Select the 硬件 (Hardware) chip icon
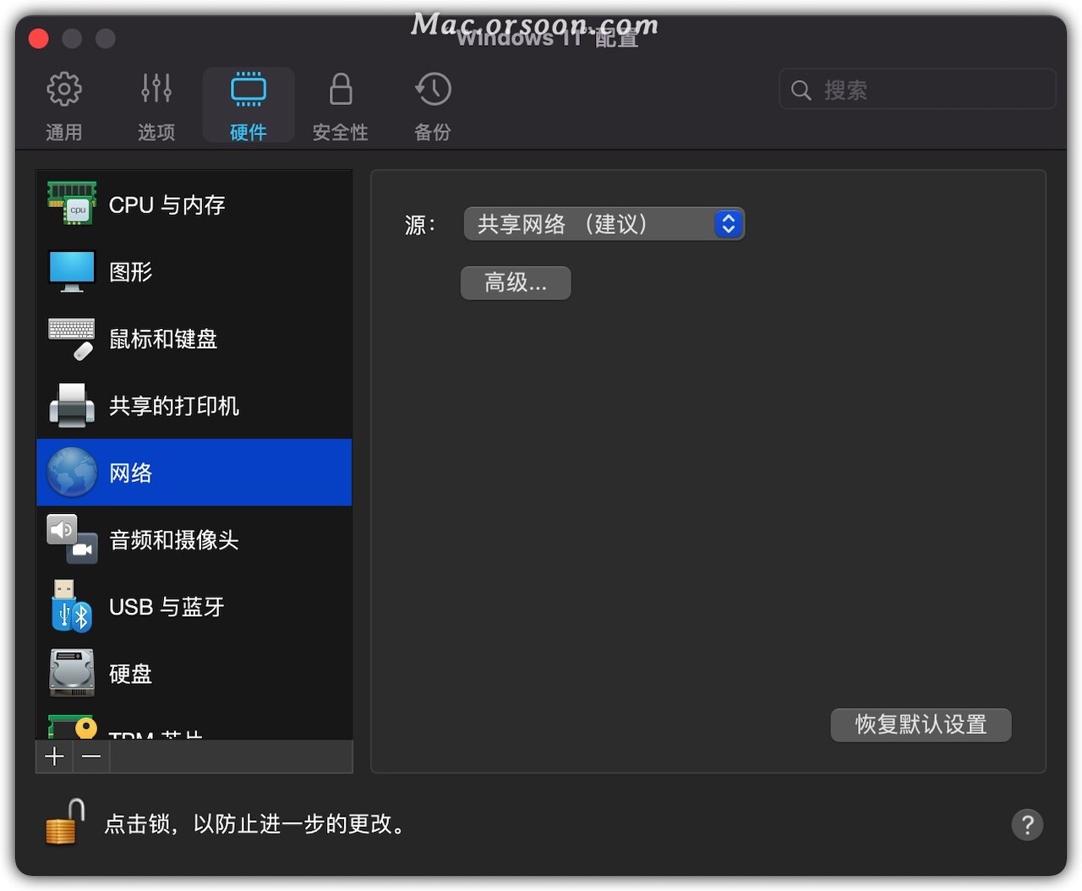This screenshot has width=1082, height=891. pos(249,89)
